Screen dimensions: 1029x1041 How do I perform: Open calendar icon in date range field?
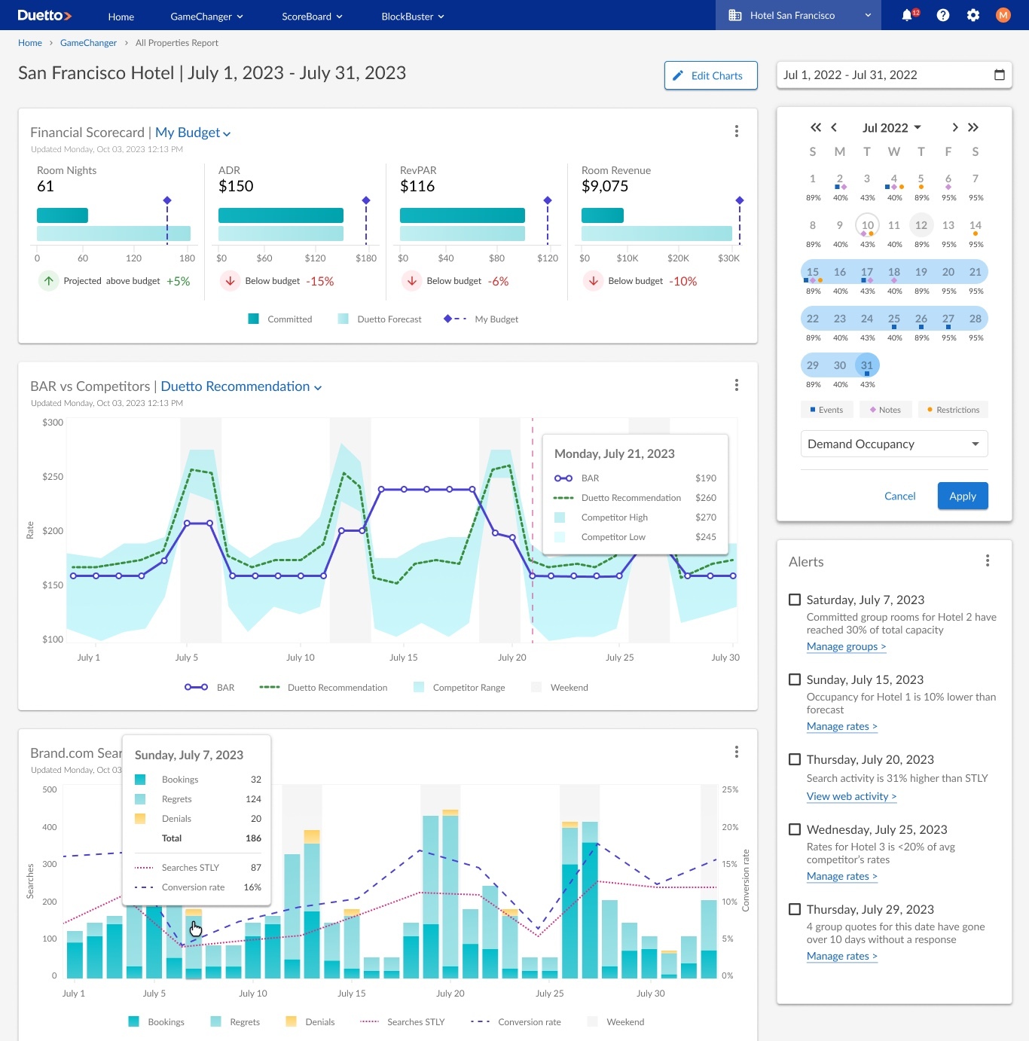(999, 75)
